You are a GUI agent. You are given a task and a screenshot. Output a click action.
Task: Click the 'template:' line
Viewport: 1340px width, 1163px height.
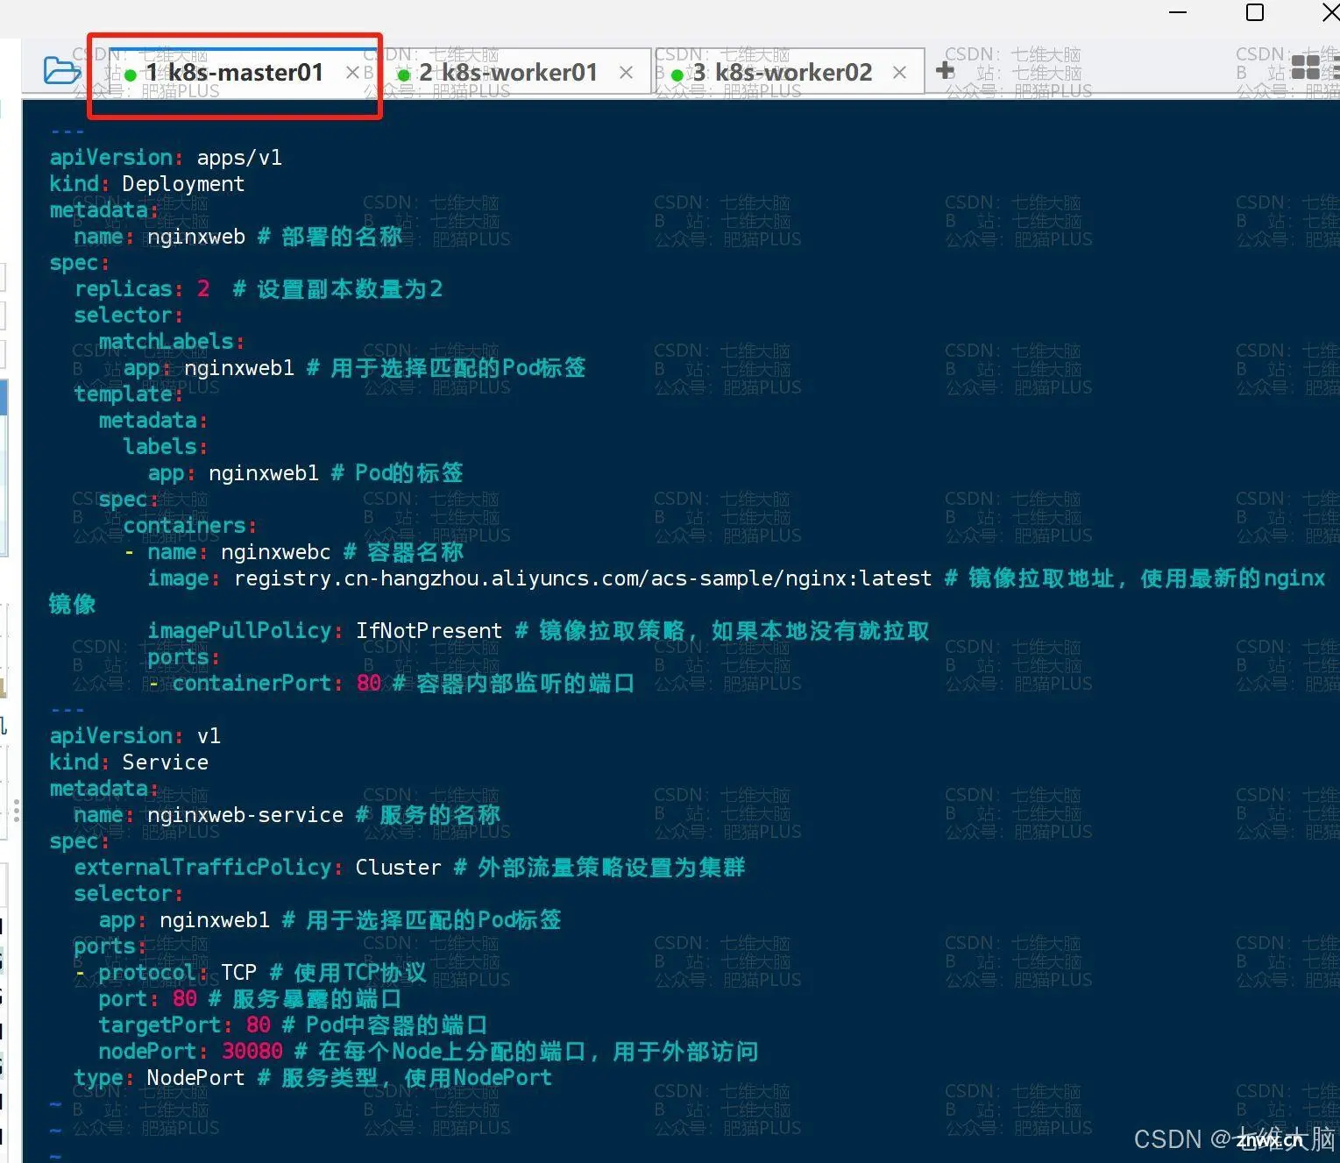(x=128, y=394)
